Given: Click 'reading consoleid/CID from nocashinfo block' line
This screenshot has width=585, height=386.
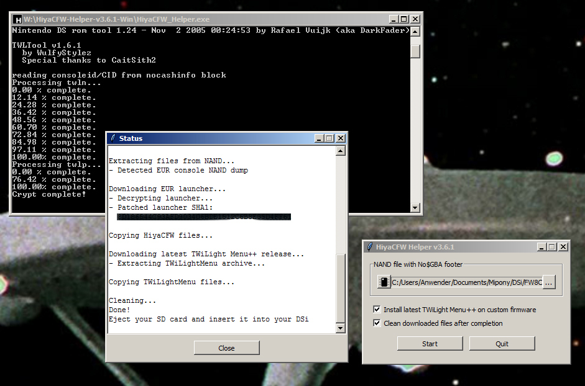Looking at the screenshot, I should (x=119, y=75).
